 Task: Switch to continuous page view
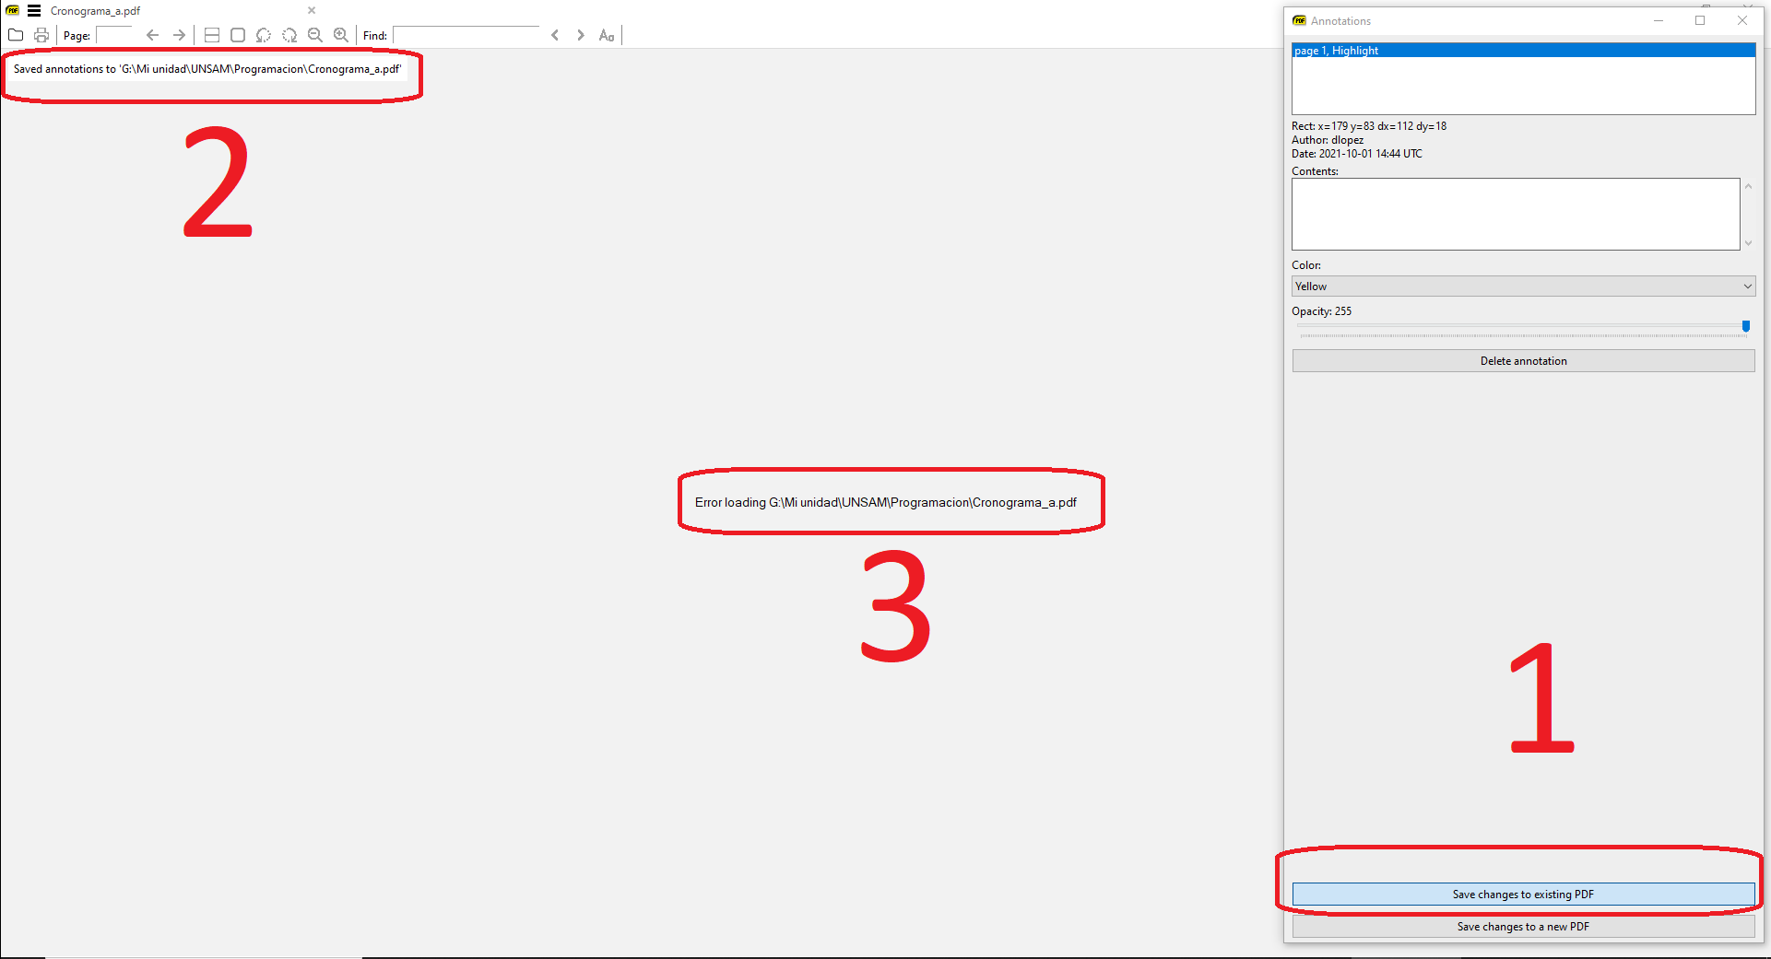point(211,35)
